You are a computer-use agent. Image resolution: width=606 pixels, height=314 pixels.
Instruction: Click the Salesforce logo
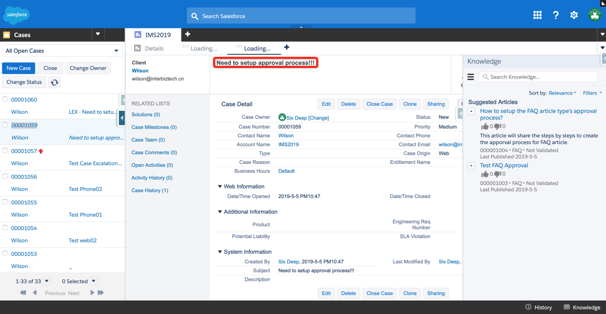(16, 15)
